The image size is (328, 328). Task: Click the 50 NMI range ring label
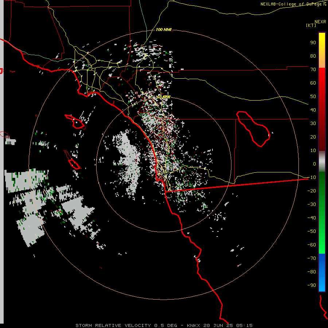(x=164, y=97)
